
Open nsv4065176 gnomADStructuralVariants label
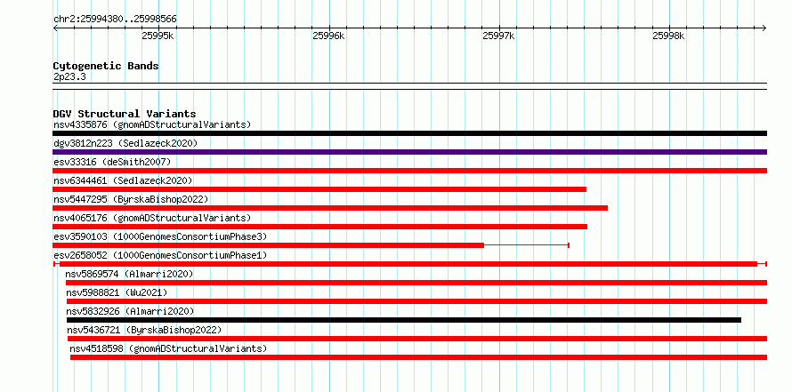[x=152, y=218]
